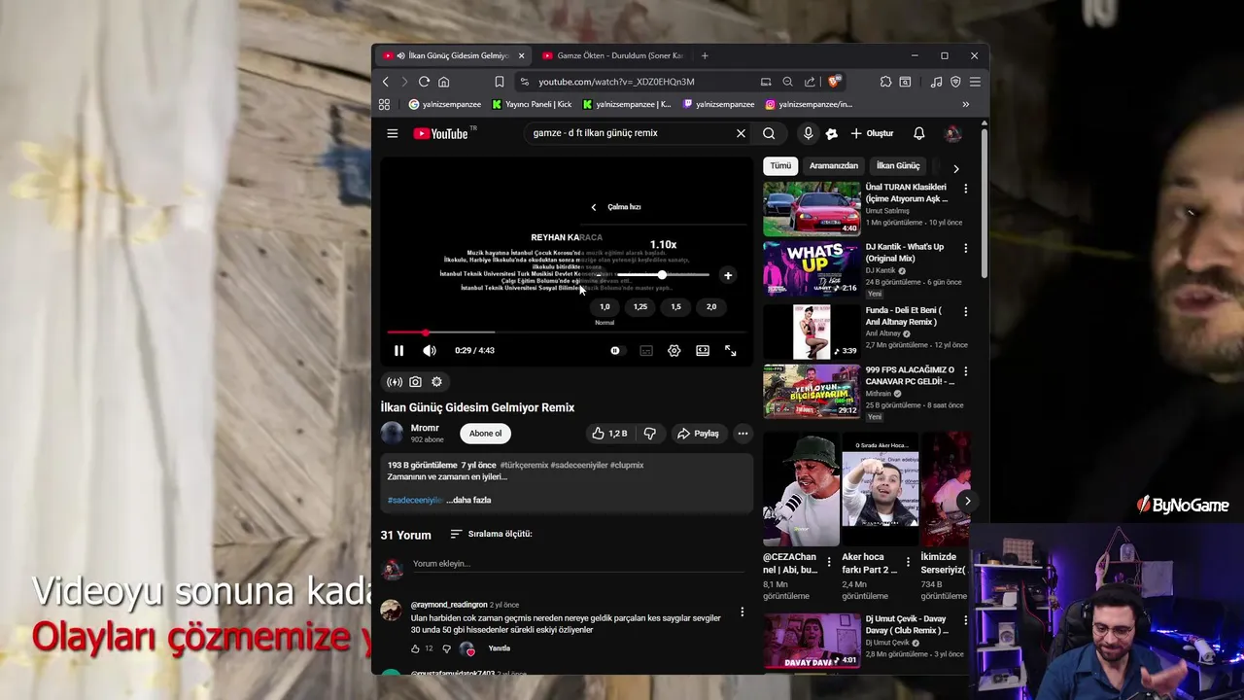This screenshot has height=700, width=1244.
Task: Pause the playing video
Action: 398,350
